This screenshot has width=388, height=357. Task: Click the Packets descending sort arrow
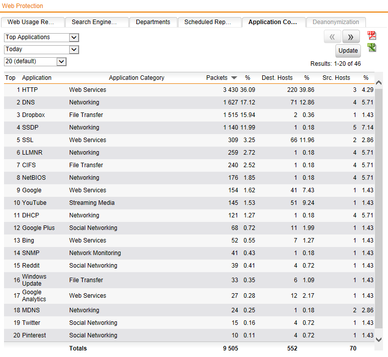234,78
